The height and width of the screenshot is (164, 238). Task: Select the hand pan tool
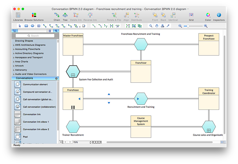pos(157,26)
